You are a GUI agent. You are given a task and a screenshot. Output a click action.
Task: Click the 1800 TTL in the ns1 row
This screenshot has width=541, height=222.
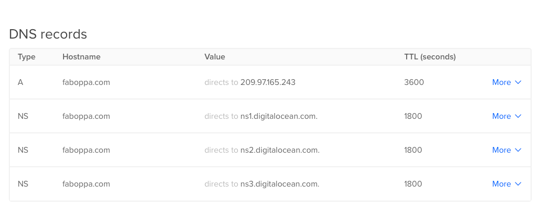pyautogui.click(x=413, y=116)
